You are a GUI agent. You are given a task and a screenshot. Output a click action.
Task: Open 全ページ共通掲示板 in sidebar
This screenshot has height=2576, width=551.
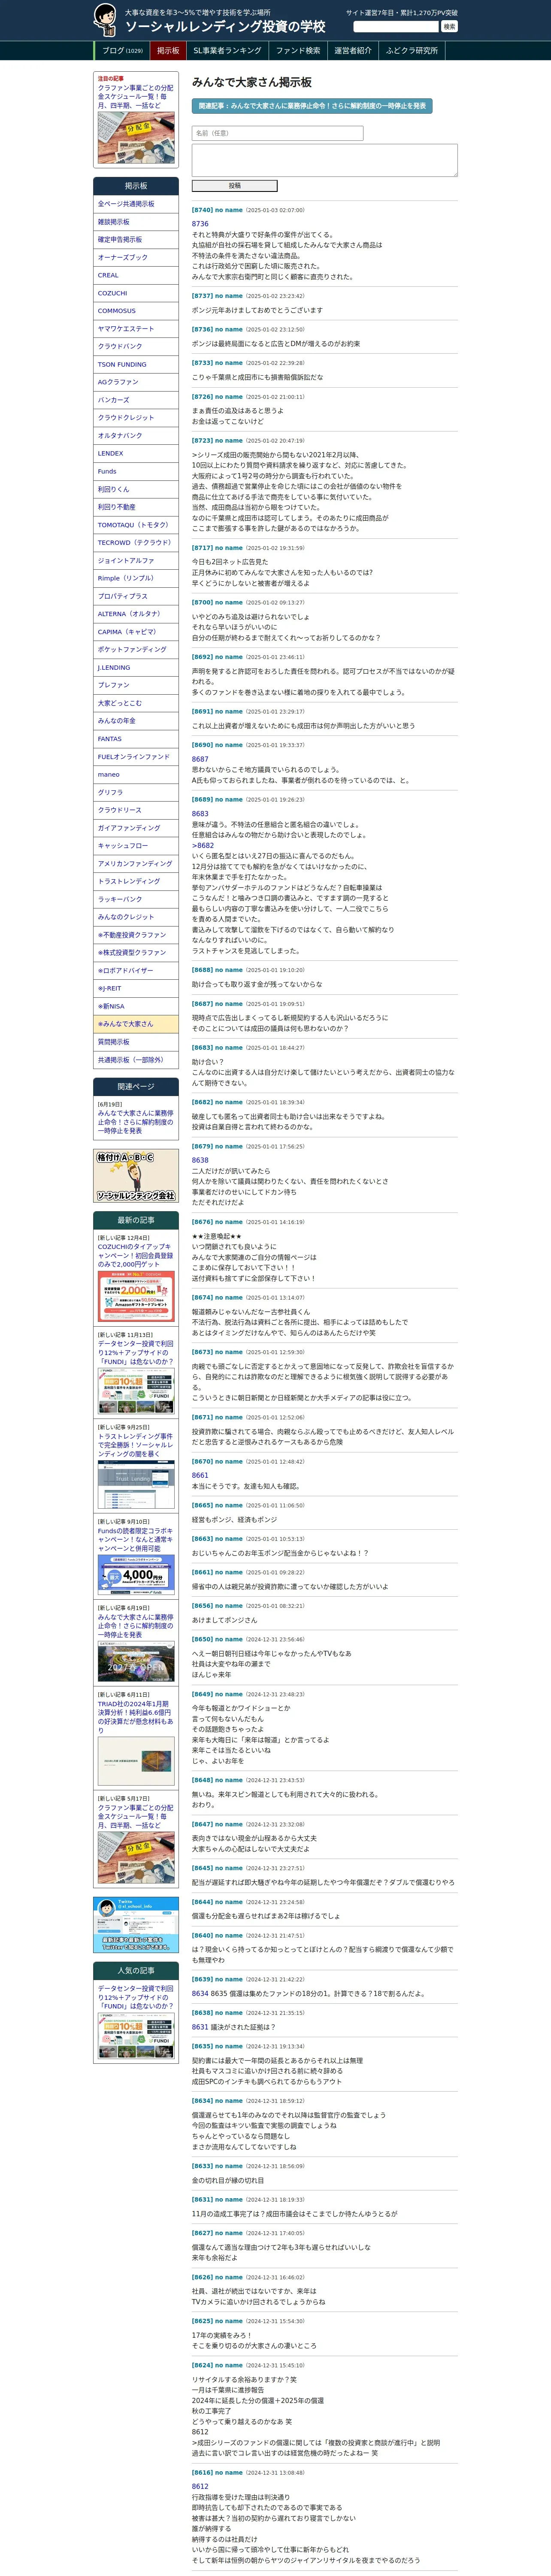tap(136, 204)
